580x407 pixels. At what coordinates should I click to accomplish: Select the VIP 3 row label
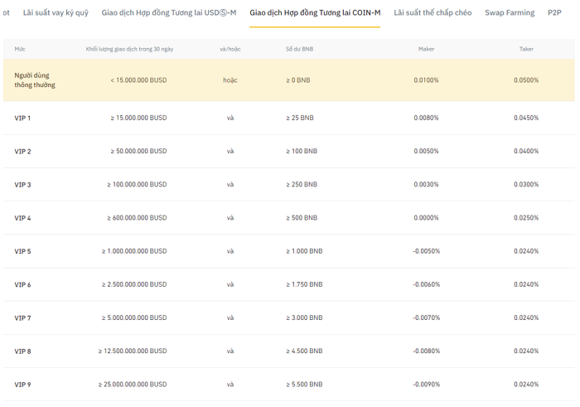click(22, 185)
